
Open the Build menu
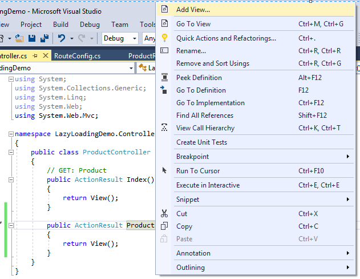click(x=60, y=25)
